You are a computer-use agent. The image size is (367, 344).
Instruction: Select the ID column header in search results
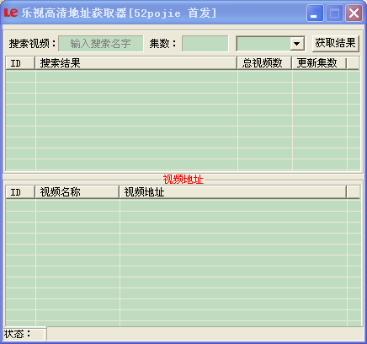click(x=20, y=63)
